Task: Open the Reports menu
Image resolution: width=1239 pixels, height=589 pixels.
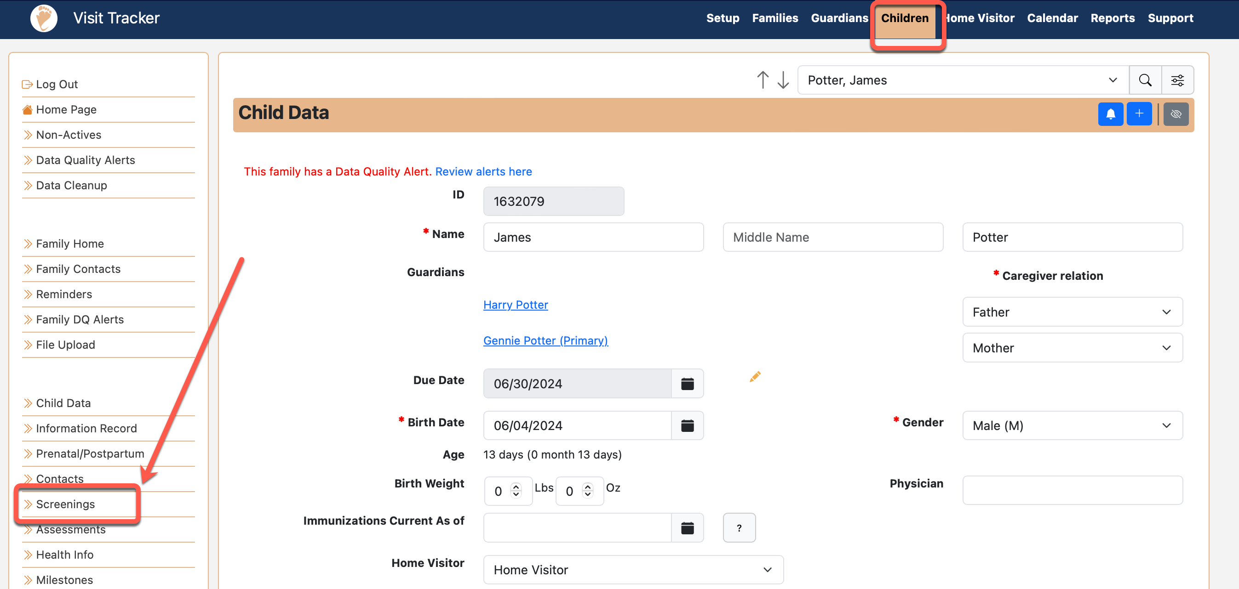Action: coord(1113,18)
